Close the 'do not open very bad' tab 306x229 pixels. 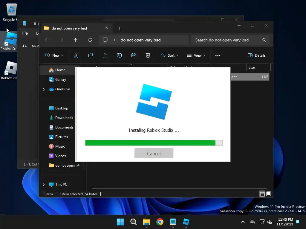(107, 28)
